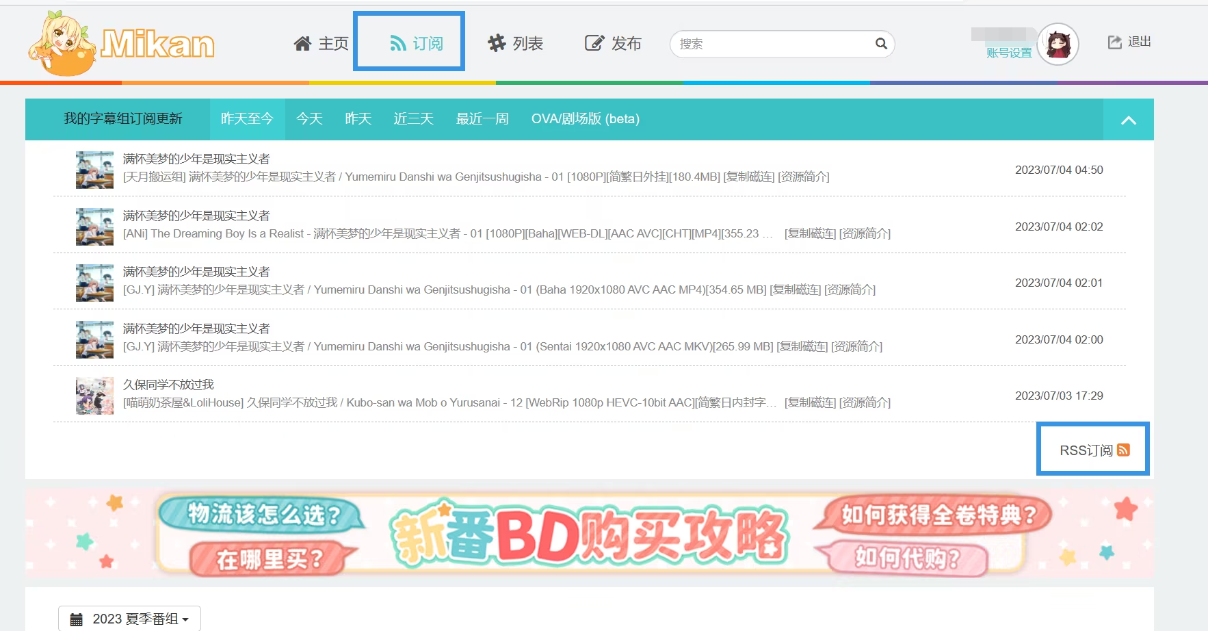Activate the 近三天 filter
Screen dimensions: 1208x631
point(413,118)
